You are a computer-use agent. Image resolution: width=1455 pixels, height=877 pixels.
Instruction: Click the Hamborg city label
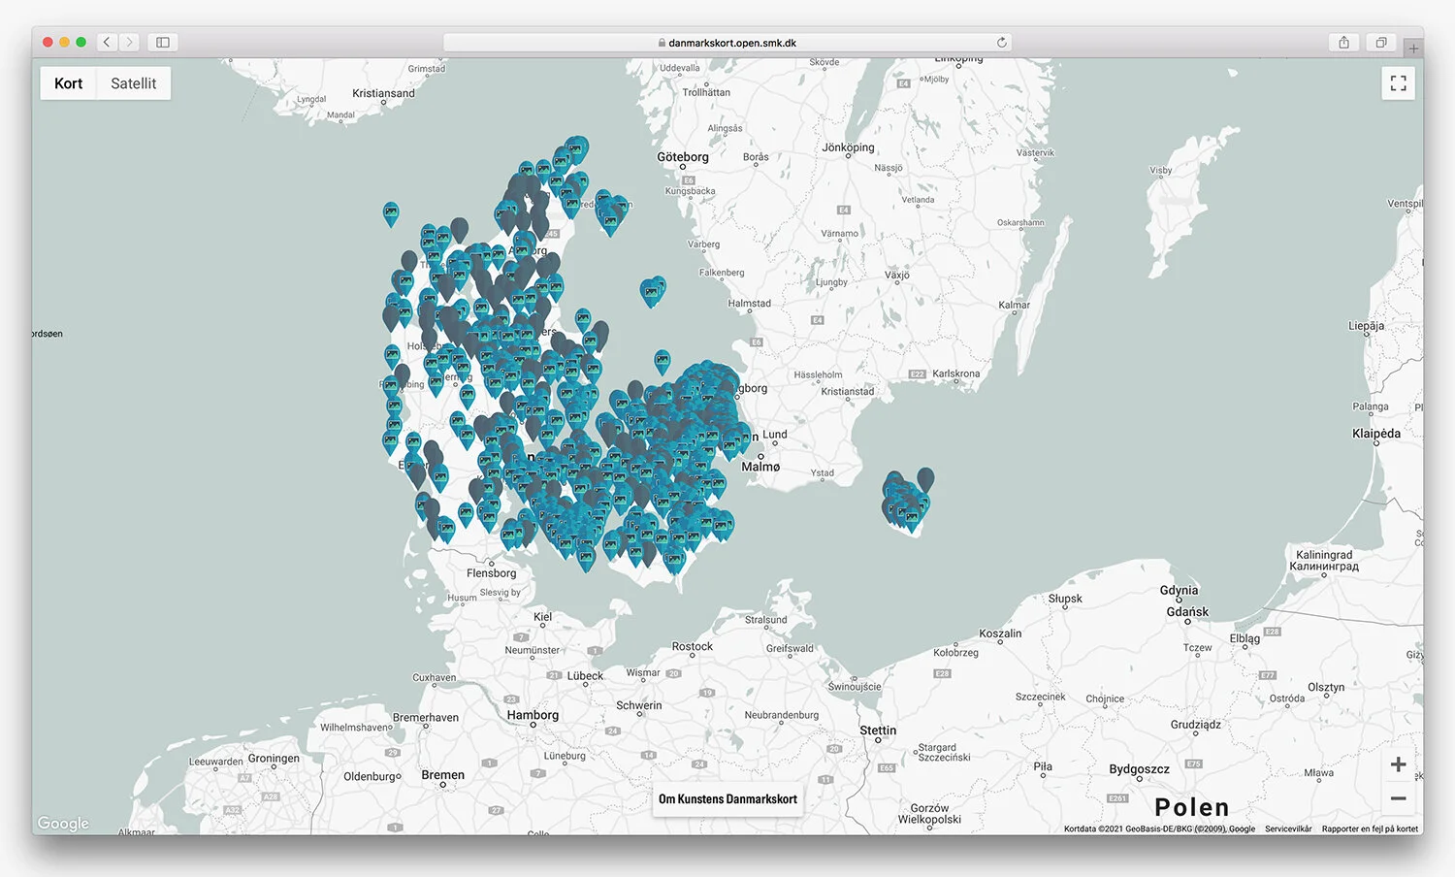[533, 715]
